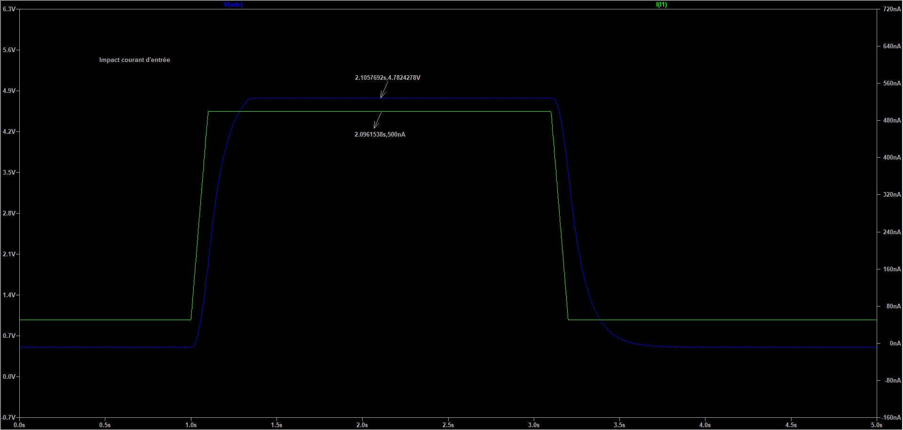Click the 0.0V left axis label

[9, 376]
